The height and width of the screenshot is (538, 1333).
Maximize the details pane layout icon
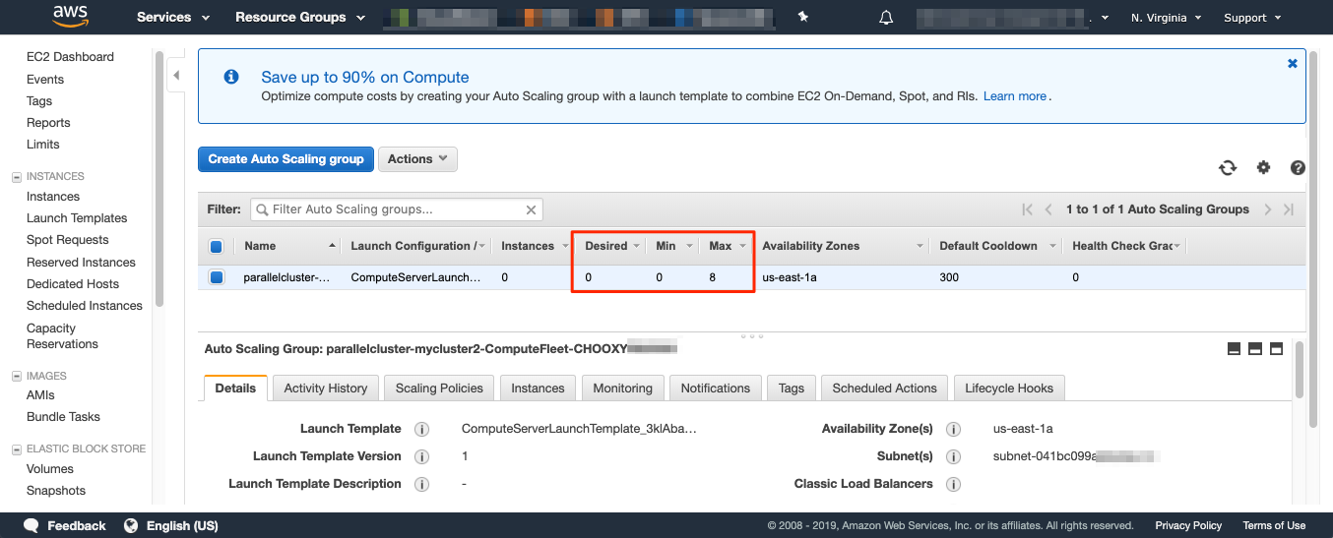coord(1277,349)
